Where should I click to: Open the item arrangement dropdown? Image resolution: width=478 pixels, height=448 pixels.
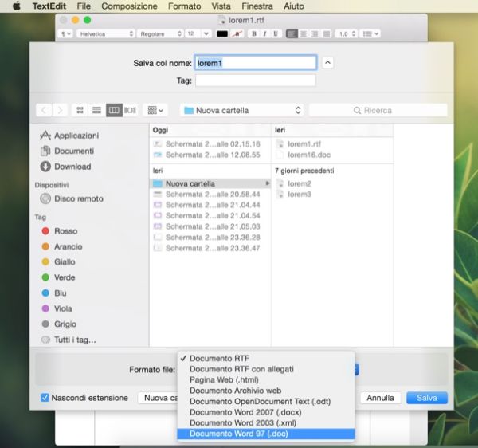156,110
